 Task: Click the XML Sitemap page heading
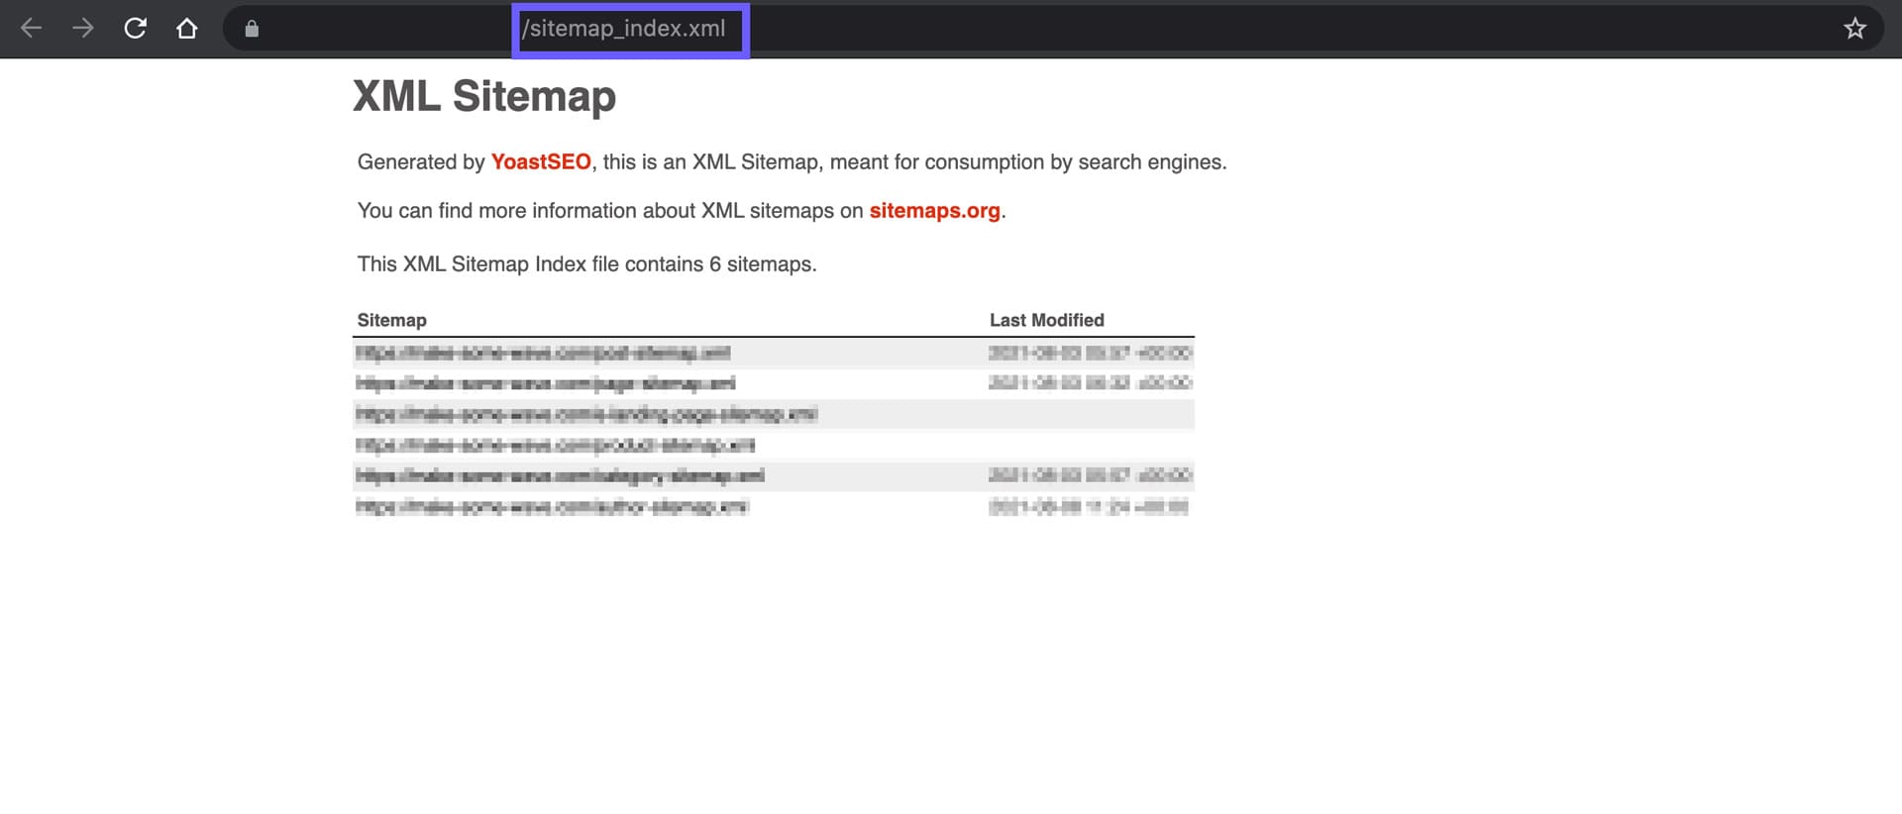[x=484, y=96]
